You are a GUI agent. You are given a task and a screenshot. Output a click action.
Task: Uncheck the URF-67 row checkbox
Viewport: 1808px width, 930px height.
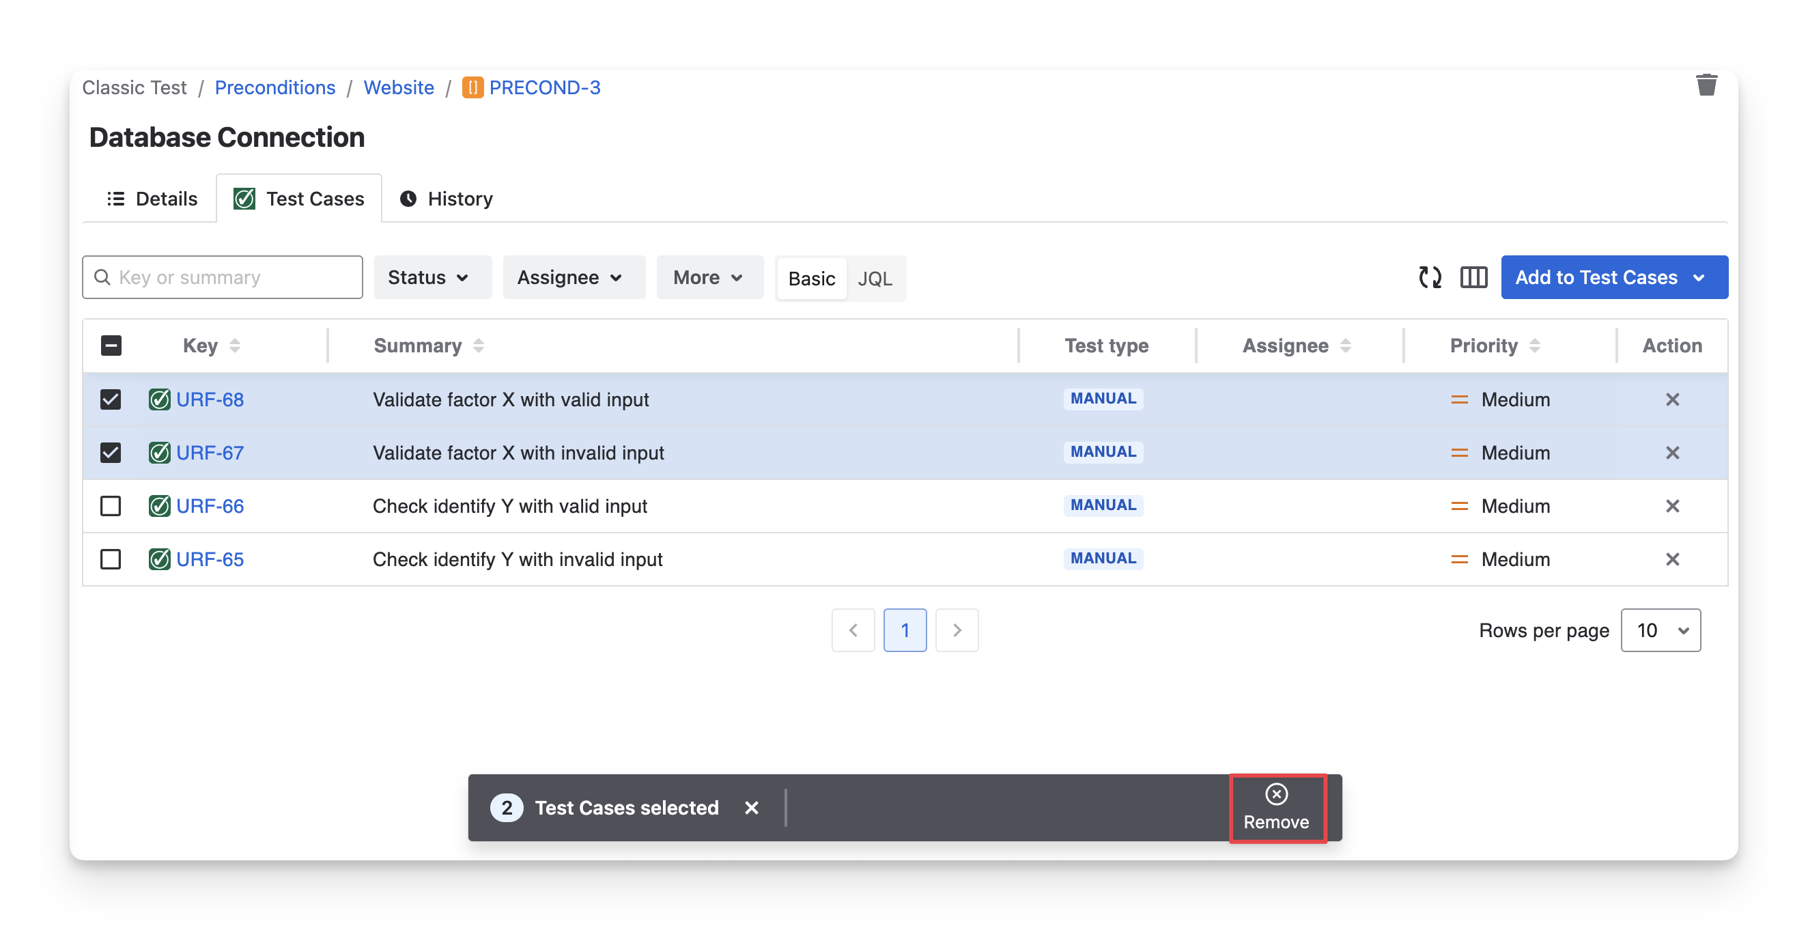coord(111,453)
